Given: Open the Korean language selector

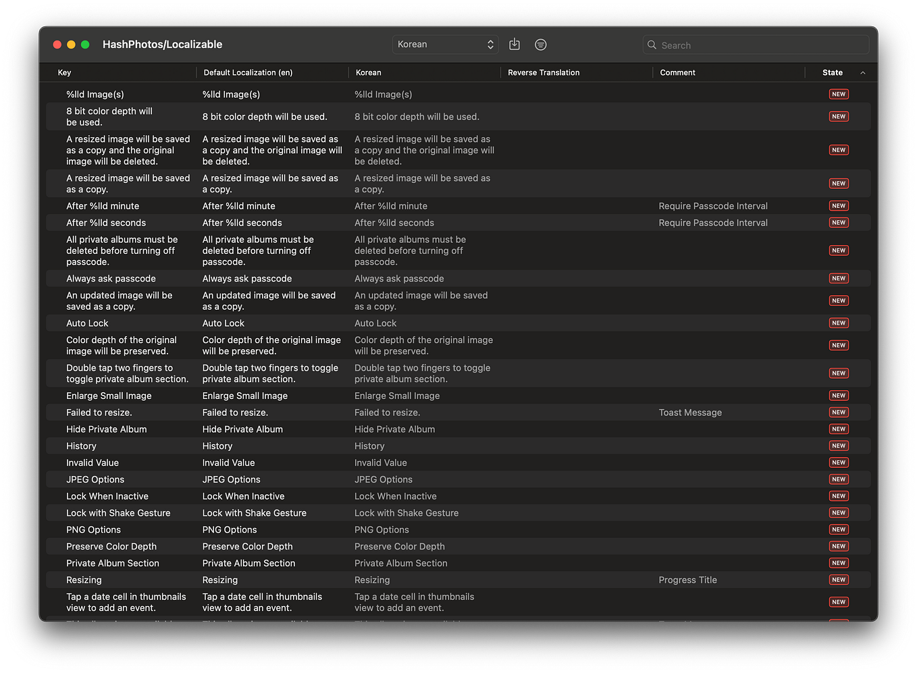Looking at the screenshot, I should tap(445, 44).
